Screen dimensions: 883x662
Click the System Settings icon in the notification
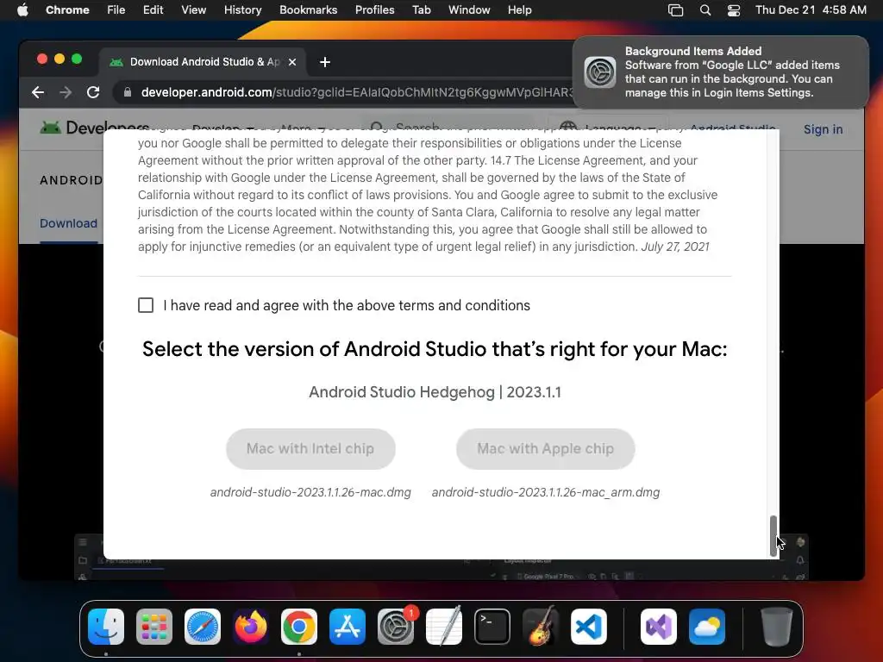coord(600,72)
